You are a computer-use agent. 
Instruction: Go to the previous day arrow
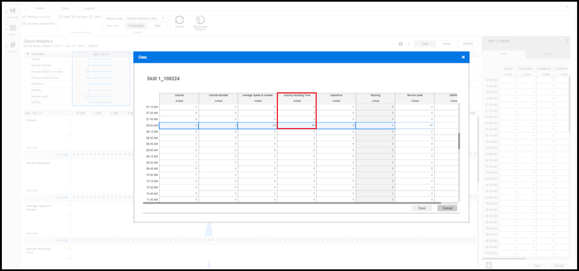tap(392, 44)
